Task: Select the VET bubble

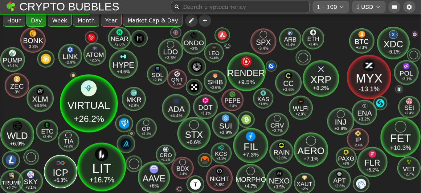Action: click(409, 168)
